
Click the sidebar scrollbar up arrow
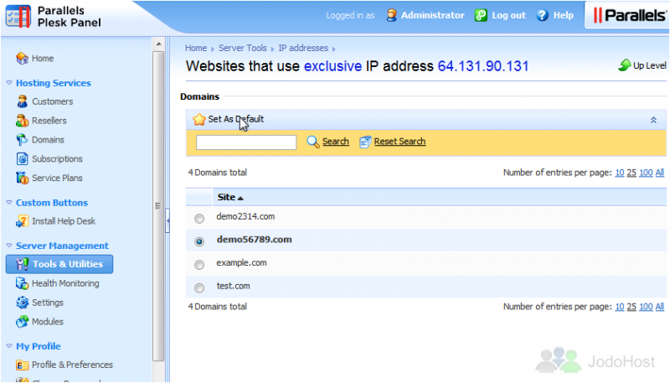pyautogui.click(x=158, y=44)
